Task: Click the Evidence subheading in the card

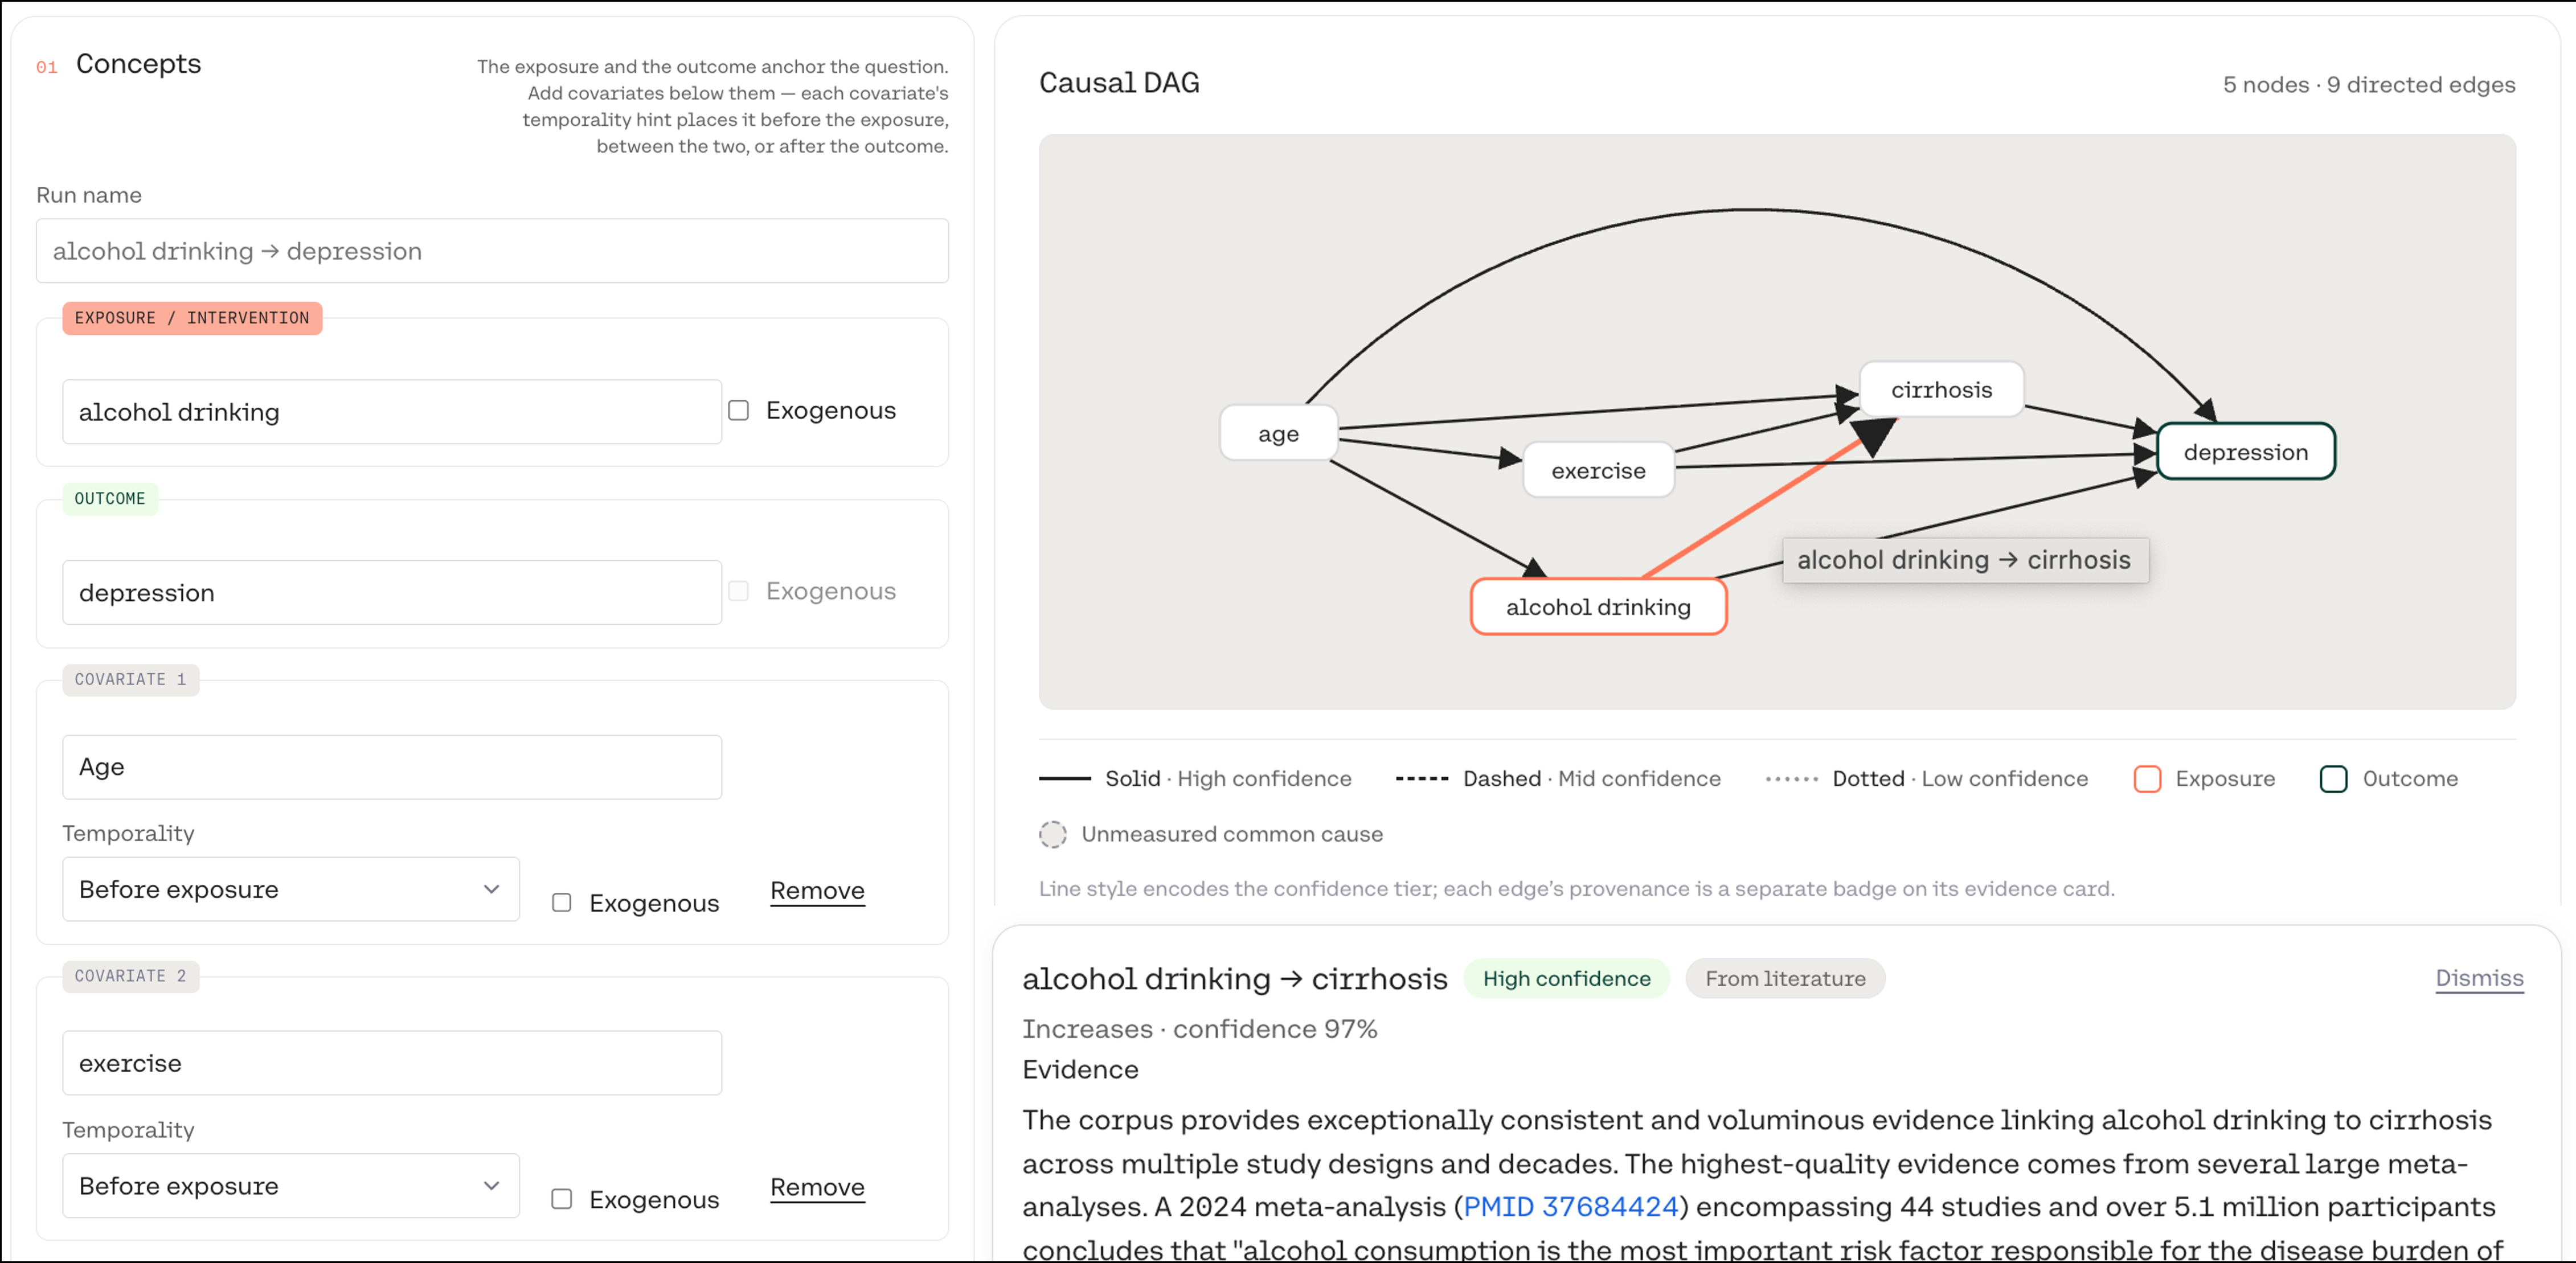Action: pos(1080,1070)
